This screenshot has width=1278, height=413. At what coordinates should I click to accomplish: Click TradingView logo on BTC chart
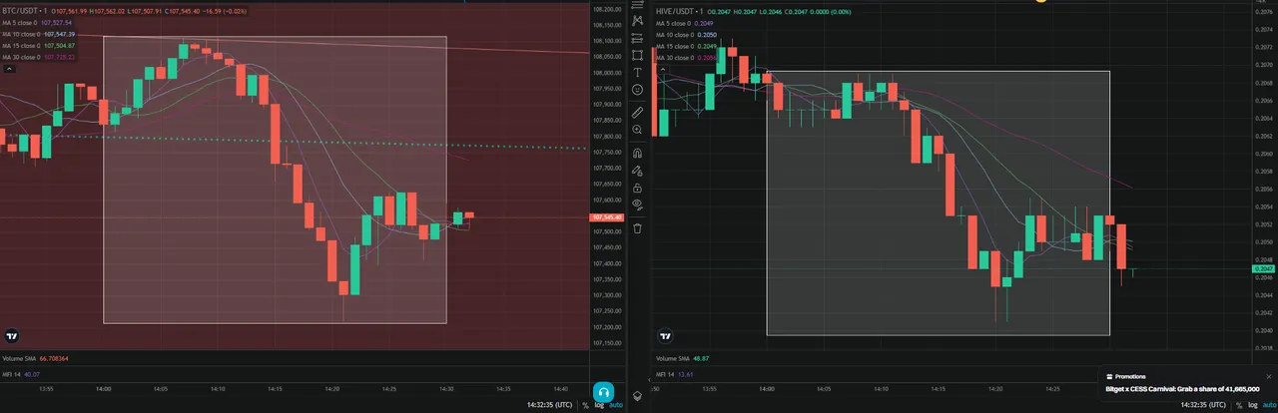pos(12,336)
